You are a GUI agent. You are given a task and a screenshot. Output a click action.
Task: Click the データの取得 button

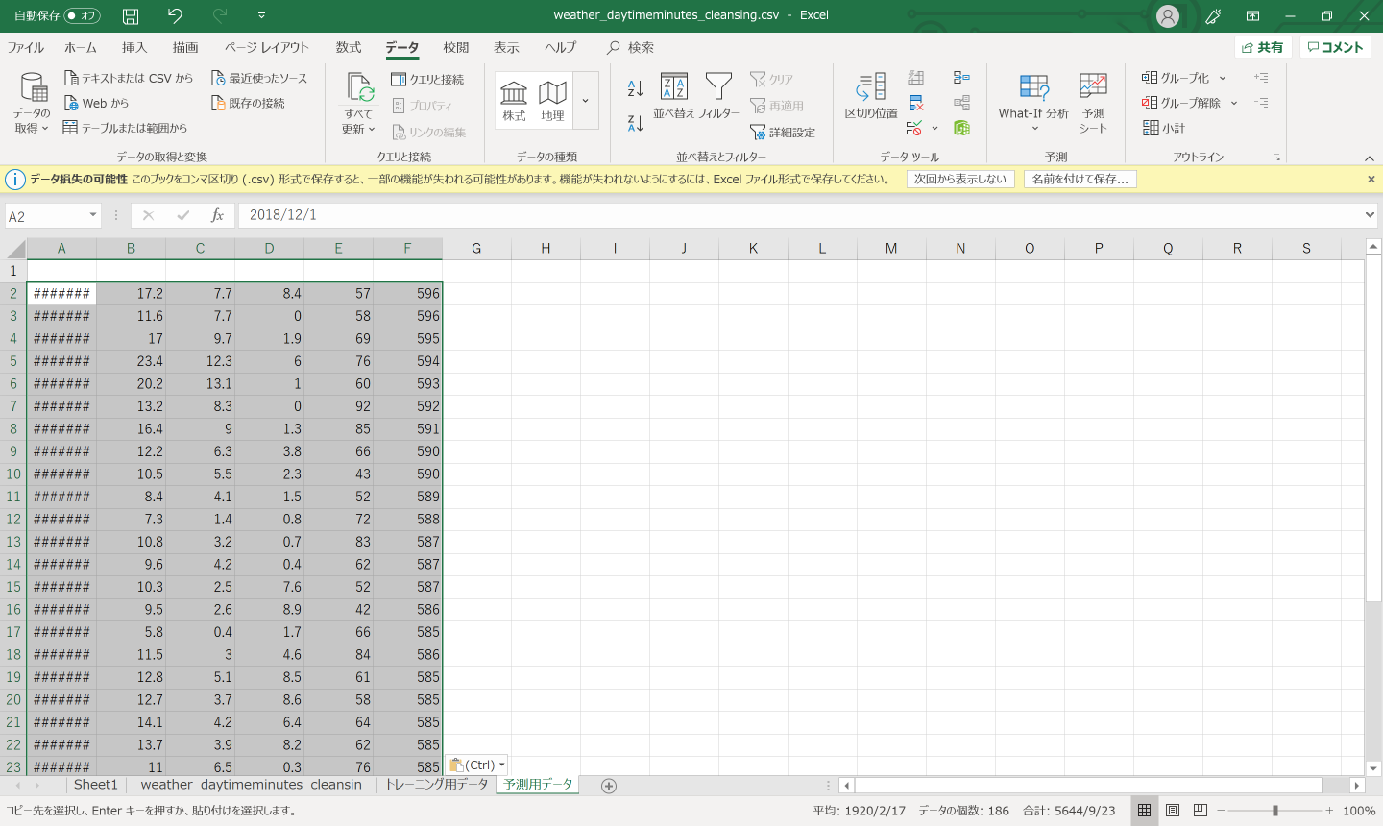pyautogui.click(x=33, y=104)
